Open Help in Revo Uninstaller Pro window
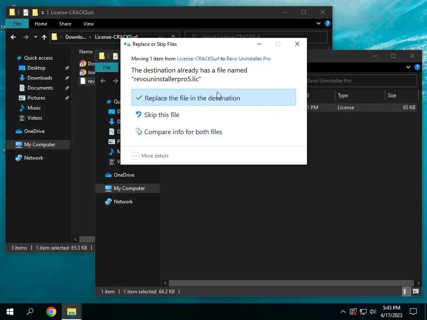 click(417, 67)
